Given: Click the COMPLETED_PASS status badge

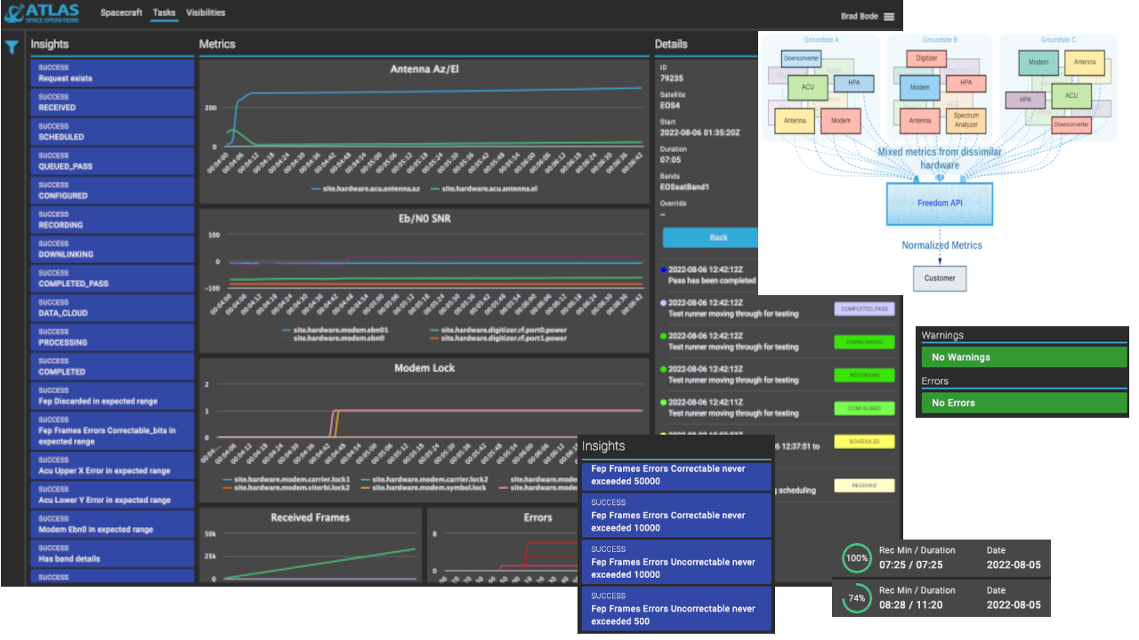Looking at the screenshot, I should pos(862,308).
